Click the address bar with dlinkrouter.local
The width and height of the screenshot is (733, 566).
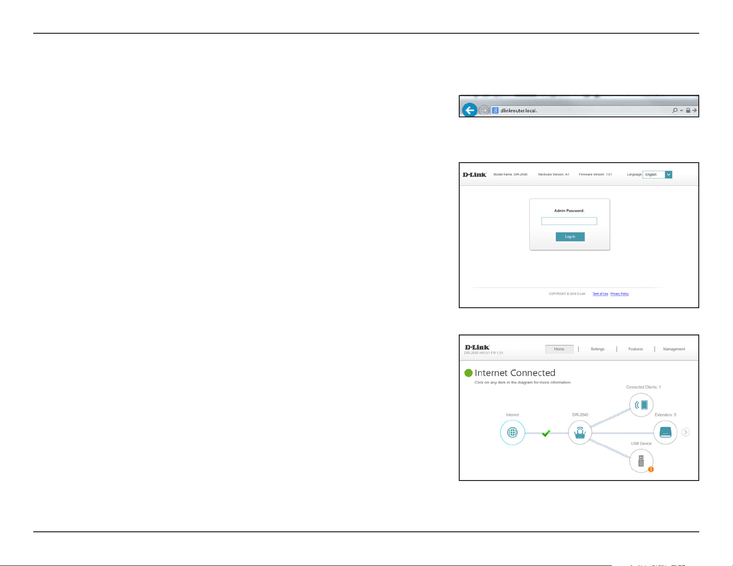click(x=594, y=110)
